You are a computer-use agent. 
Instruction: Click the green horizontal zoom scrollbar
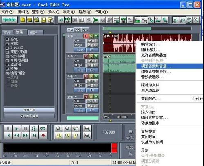tap(127, 28)
